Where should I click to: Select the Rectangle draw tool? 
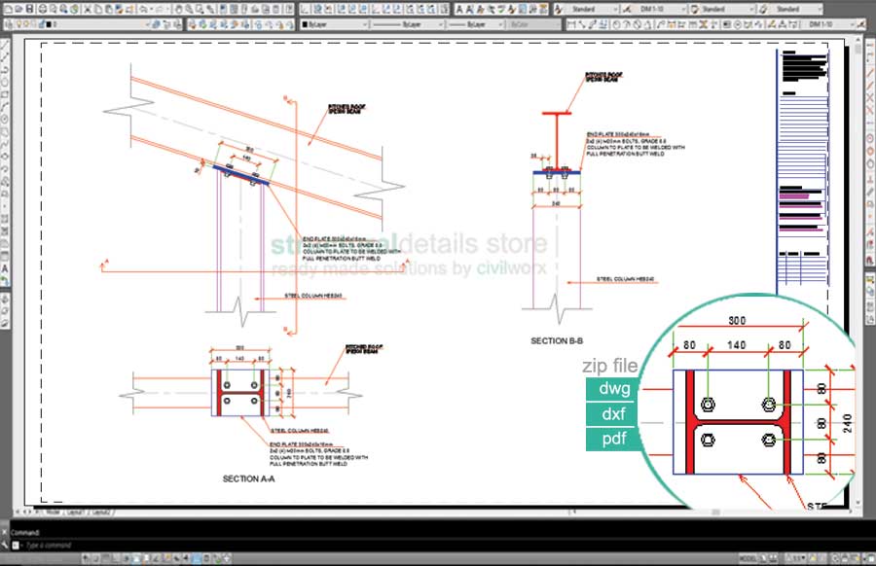point(5,95)
